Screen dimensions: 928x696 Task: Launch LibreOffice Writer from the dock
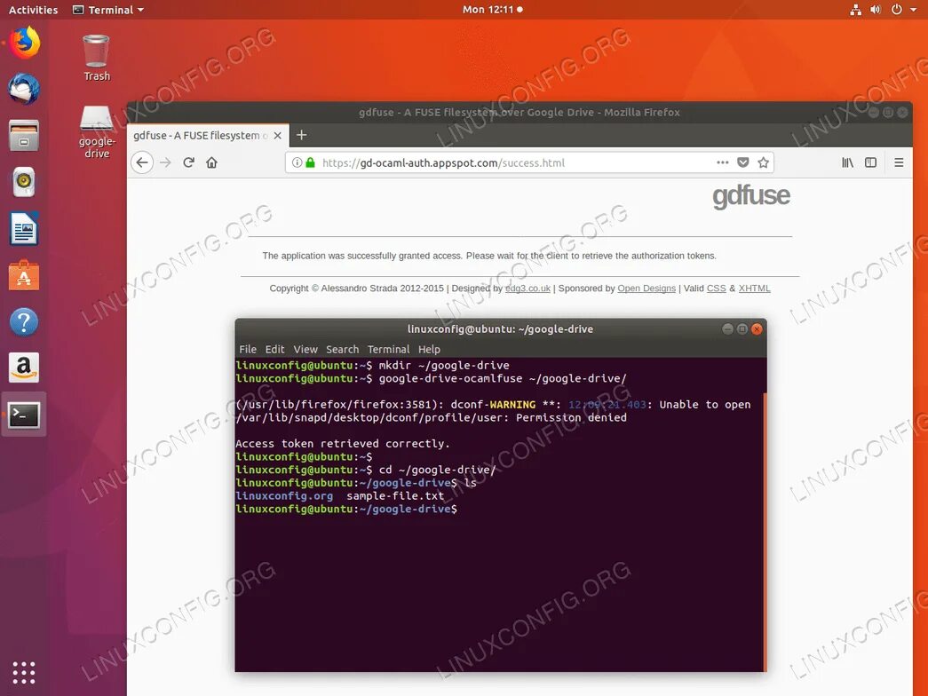(x=24, y=228)
